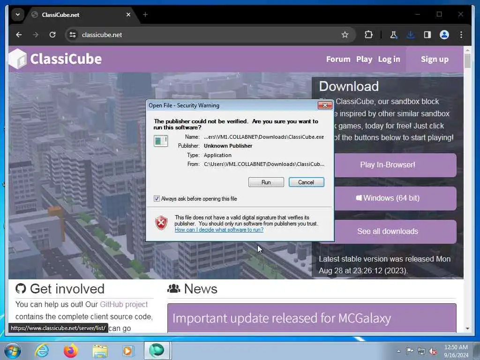This screenshot has height=360, width=480.
Task: Click the network tray icon
Action: pos(421,351)
